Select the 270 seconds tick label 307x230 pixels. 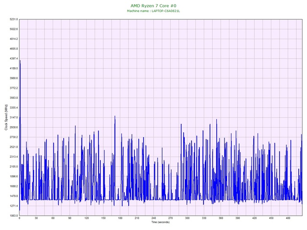click(x=170, y=218)
